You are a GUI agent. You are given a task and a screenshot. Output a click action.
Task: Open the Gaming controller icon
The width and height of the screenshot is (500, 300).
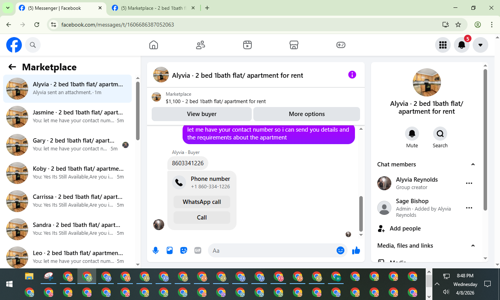click(341, 45)
